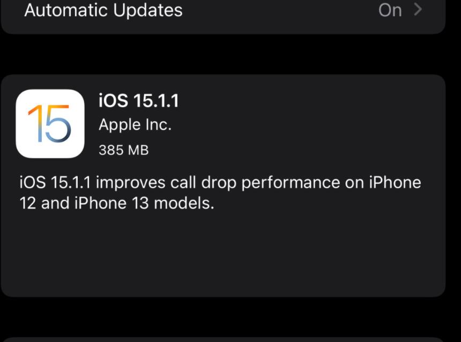The width and height of the screenshot is (461, 342).
Task: Tap the first line of update description
Action: [220, 183]
